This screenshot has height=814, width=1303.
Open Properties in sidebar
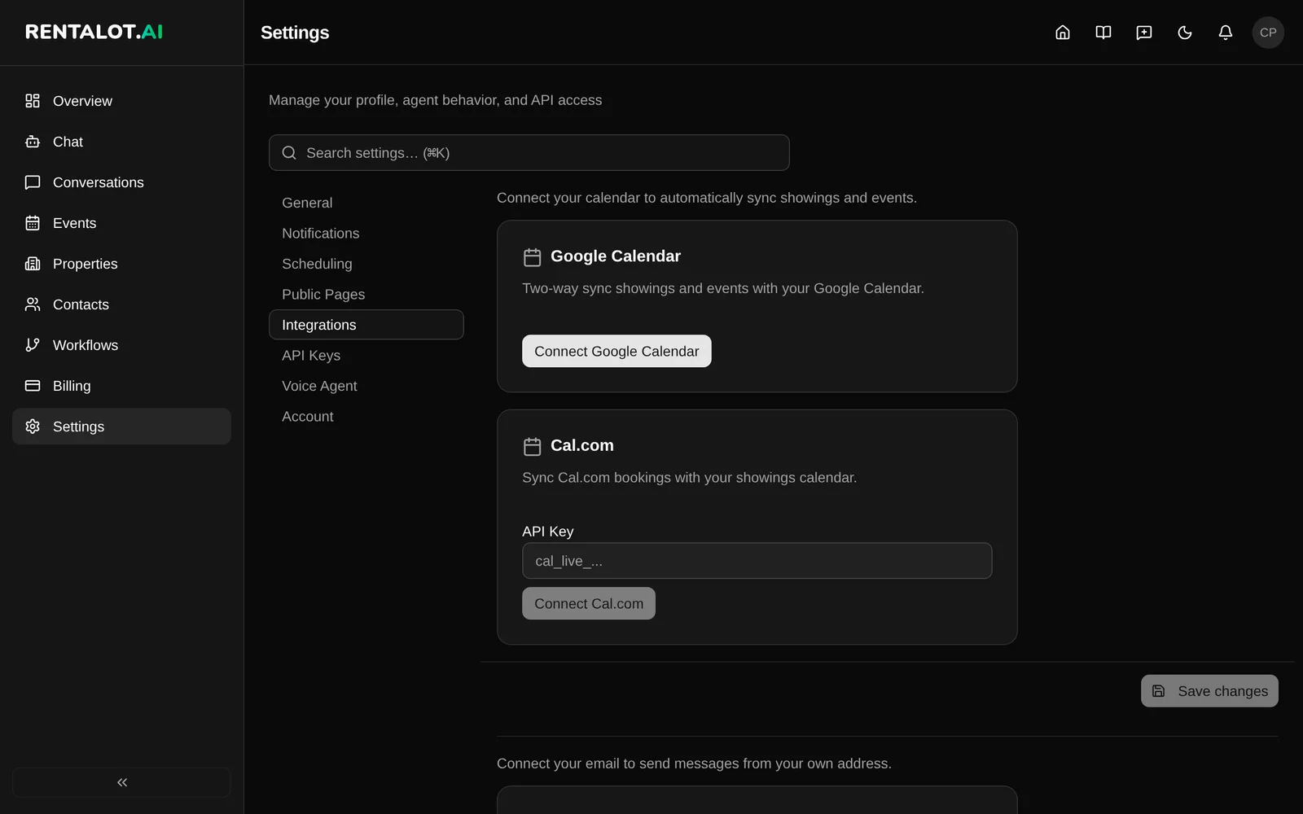121,264
